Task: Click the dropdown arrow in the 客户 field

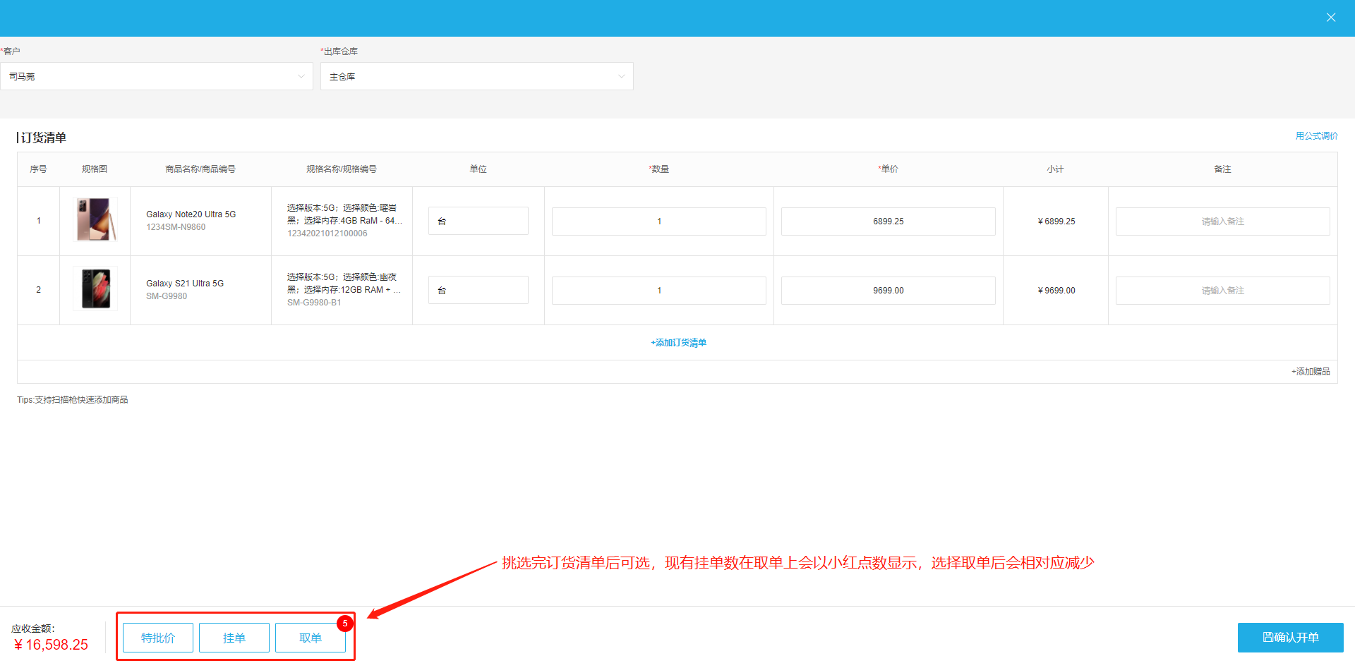Action: coord(301,76)
